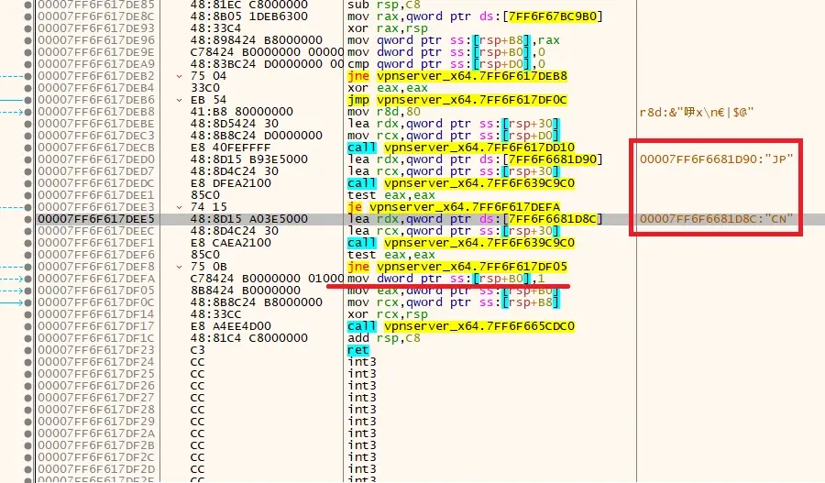This screenshot has height=483, width=825.
Task: Click breakpoint dot at 00007FF6F617DF17
Action: coord(28,326)
